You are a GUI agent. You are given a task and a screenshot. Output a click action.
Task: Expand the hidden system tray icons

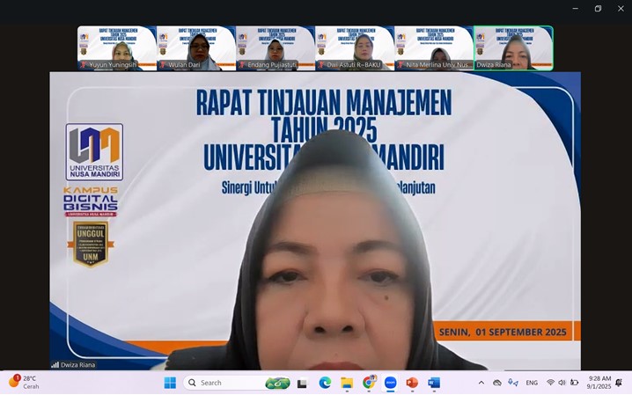click(x=481, y=383)
